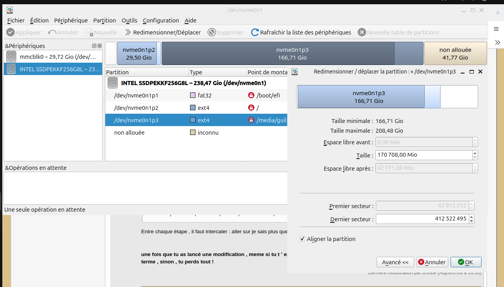Click the lock icon on nvme0n1p2 row
Screen dimensions: 504x287
click(x=251, y=108)
